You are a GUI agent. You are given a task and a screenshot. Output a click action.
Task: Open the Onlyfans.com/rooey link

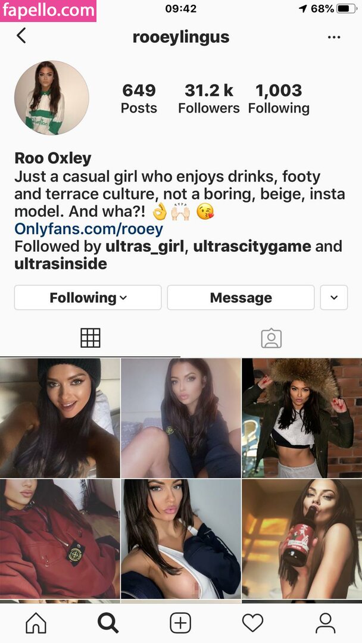pos(89,229)
